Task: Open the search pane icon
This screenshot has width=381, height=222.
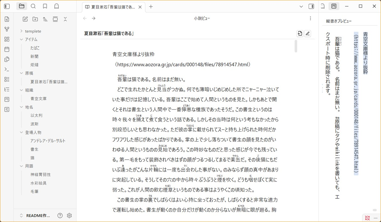Action: coord(33,6)
